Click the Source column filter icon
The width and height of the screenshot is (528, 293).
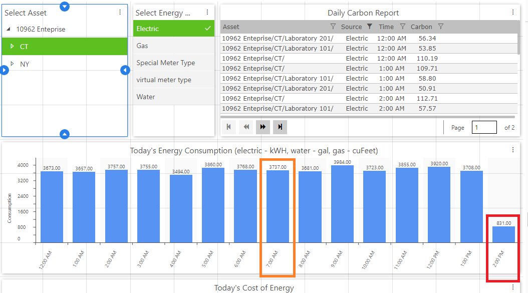(370, 27)
